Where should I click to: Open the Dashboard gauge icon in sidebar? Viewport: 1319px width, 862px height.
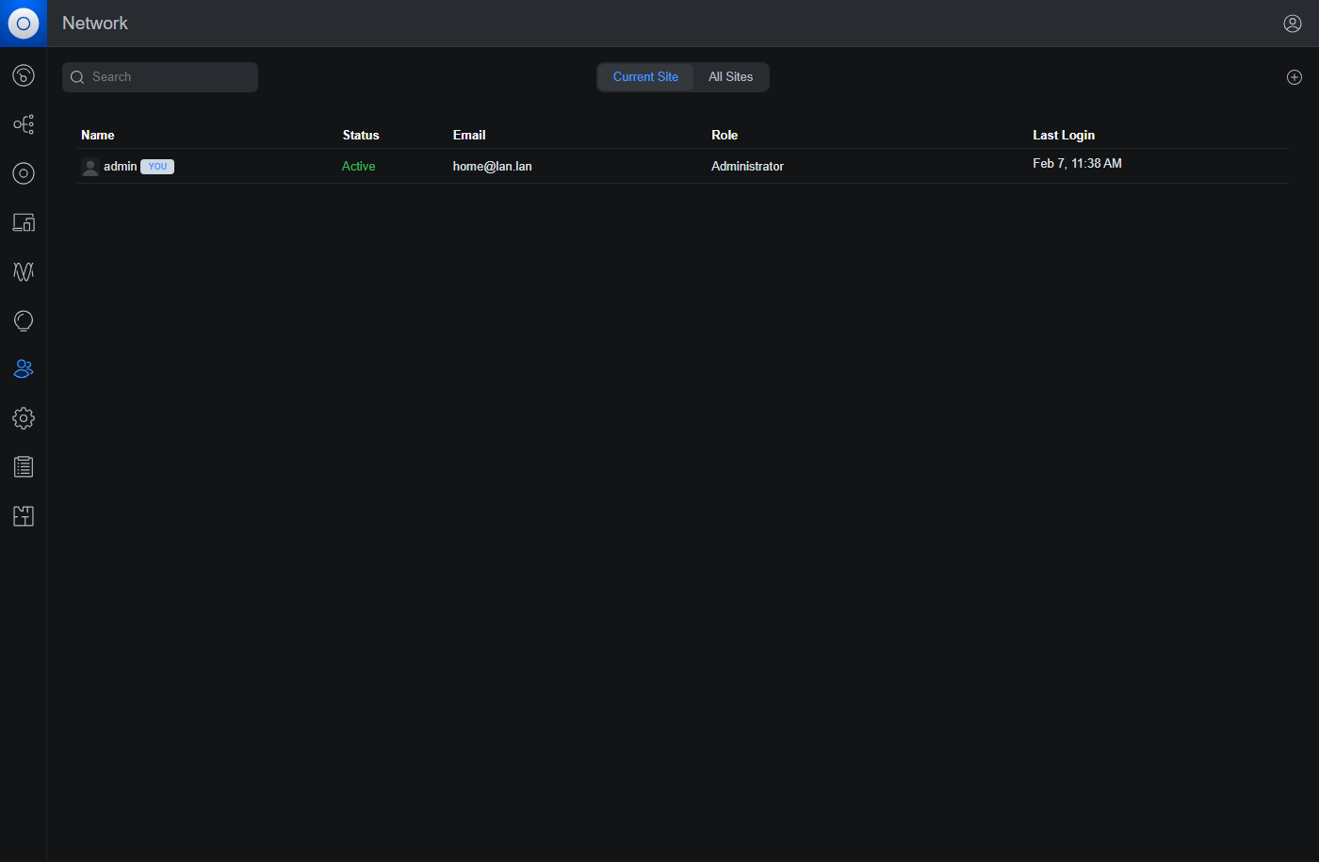[24, 75]
